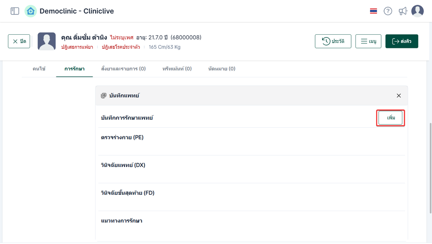The image size is (432, 244).
Task: Click เพิ่ม to add treatment note
Action: [x=391, y=118]
